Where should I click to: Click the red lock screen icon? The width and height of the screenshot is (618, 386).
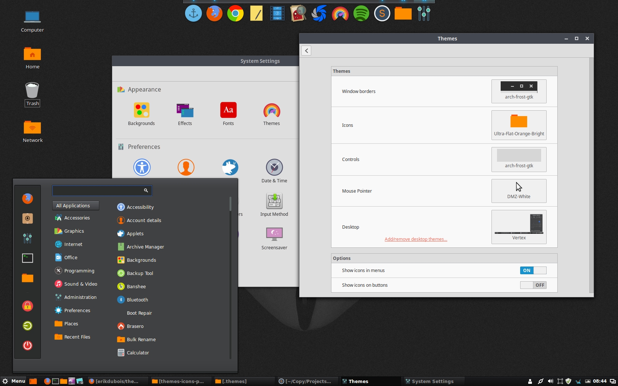[28, 306]
